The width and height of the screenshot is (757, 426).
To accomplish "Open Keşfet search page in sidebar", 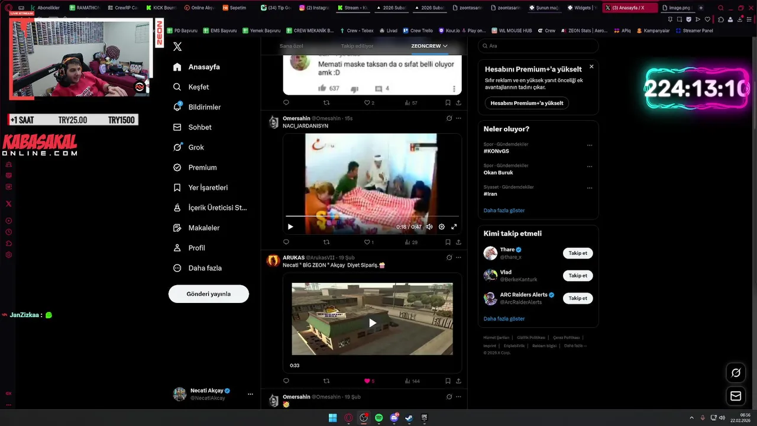I will (x=191, y=87).
